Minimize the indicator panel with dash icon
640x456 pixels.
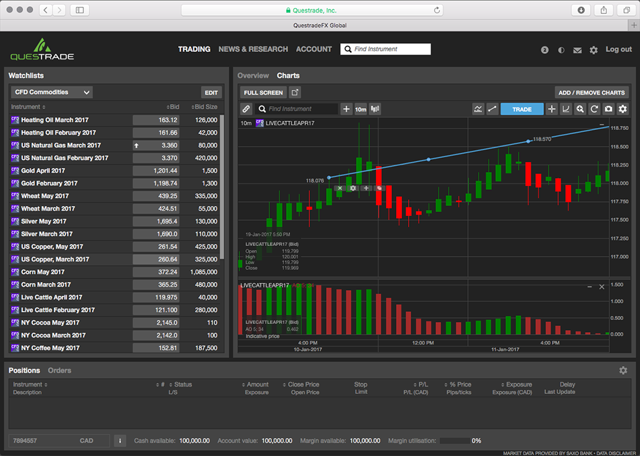(589, 287)
